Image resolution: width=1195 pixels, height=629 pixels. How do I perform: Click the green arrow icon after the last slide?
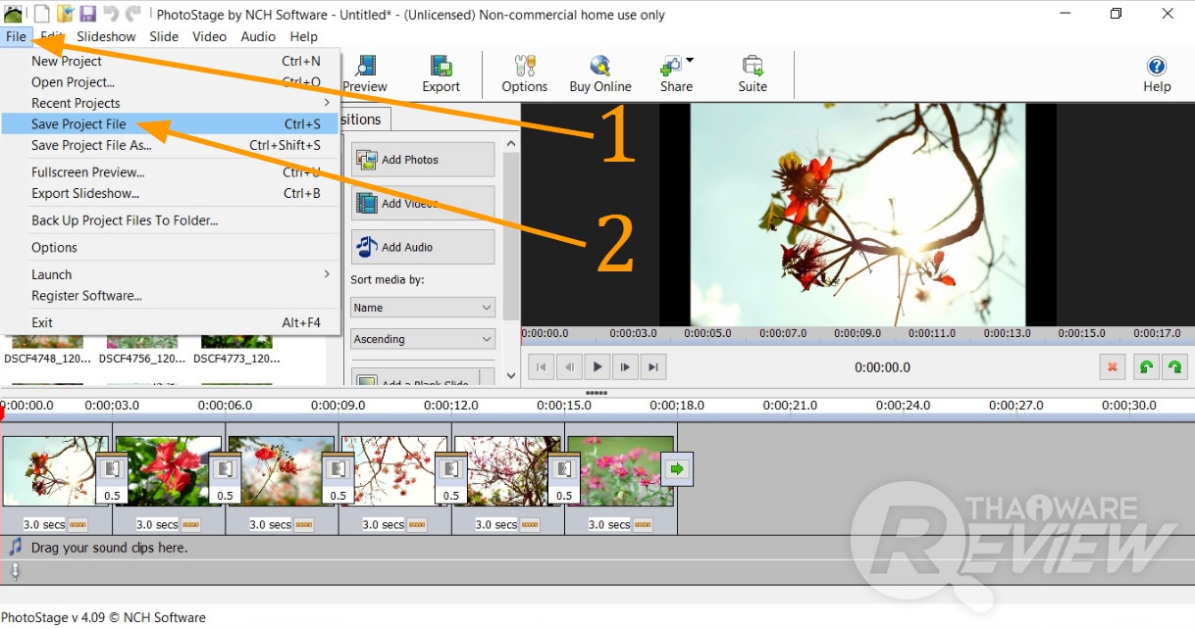coord(677,469)
